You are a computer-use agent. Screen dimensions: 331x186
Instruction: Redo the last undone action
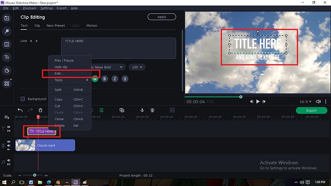(30, 110)
